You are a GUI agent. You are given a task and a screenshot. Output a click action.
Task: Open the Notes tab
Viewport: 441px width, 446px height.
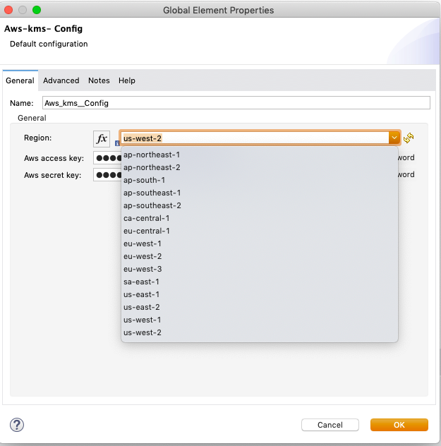tap(99, 80)
